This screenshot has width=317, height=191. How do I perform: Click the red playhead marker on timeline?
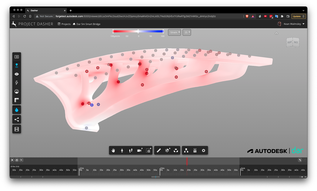pyautogui.click(x=187, y=160)
